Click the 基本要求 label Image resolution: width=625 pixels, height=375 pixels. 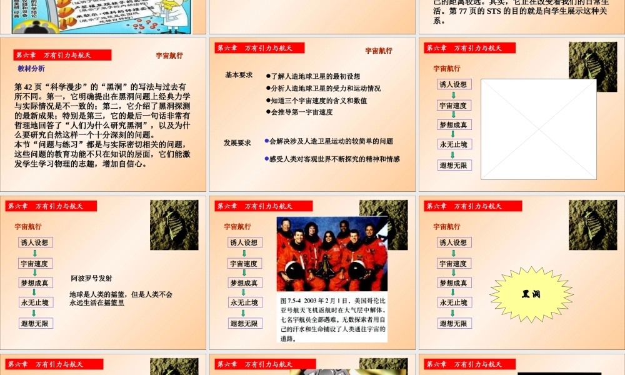coord(238,75)
